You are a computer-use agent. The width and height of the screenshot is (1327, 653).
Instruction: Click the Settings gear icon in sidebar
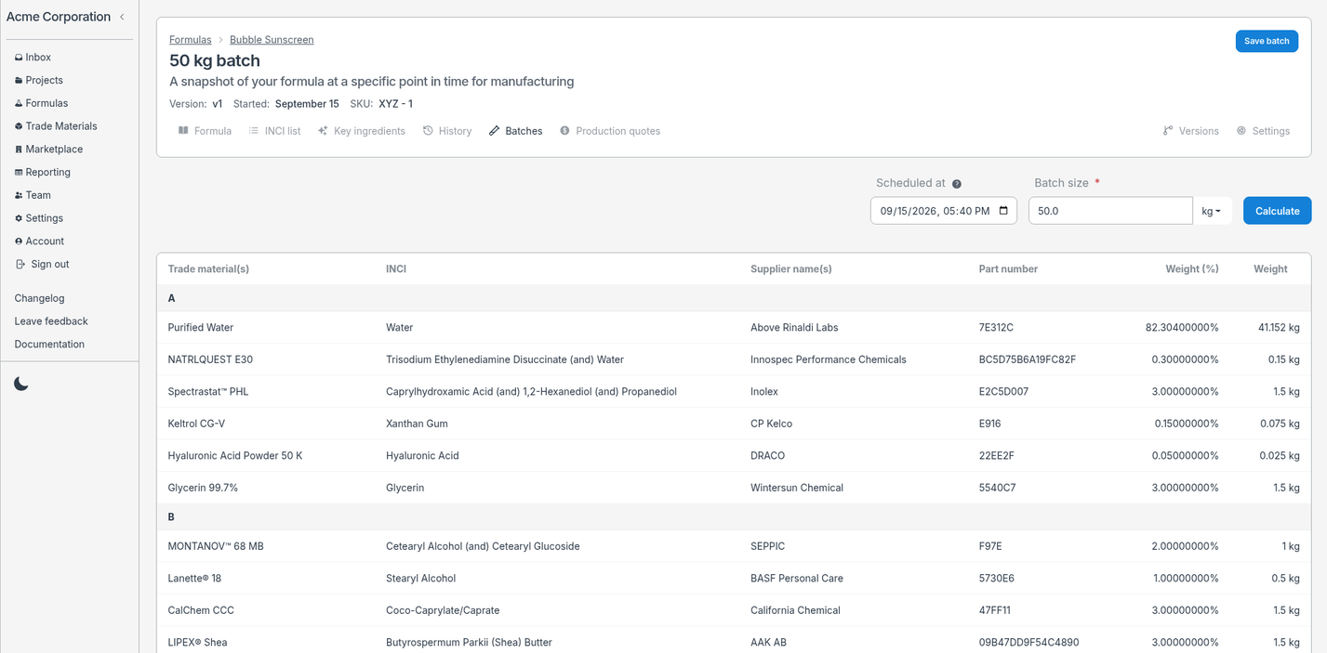pos(19,218)
